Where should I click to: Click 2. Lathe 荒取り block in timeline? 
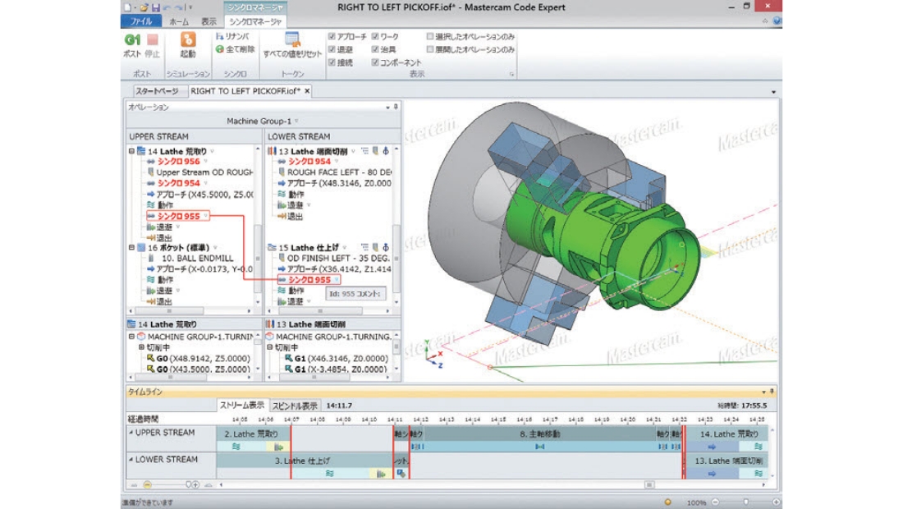[x=254, y=433]
